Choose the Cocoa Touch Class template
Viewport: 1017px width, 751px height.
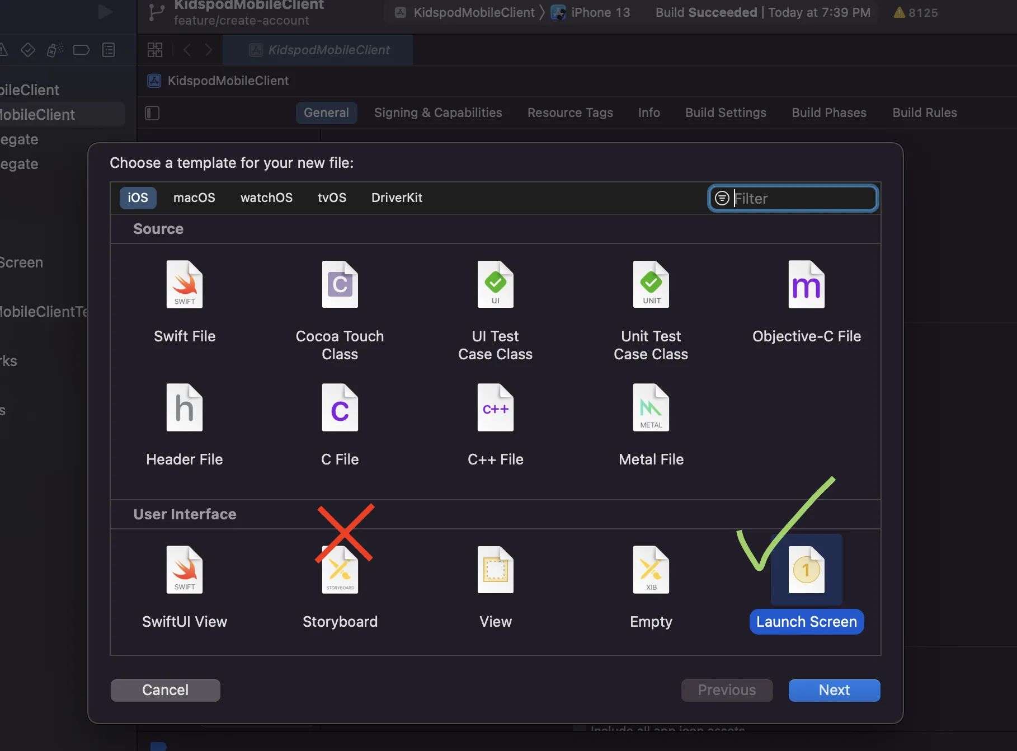(x=340, y=311)
